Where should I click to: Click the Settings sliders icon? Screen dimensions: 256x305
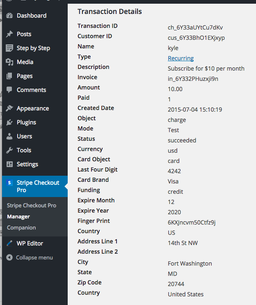(9, 164)
